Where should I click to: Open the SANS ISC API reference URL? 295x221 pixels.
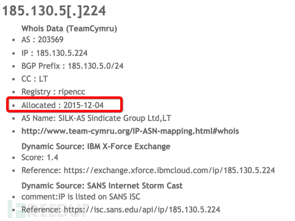pyautogui.click(x=142, y=209)
